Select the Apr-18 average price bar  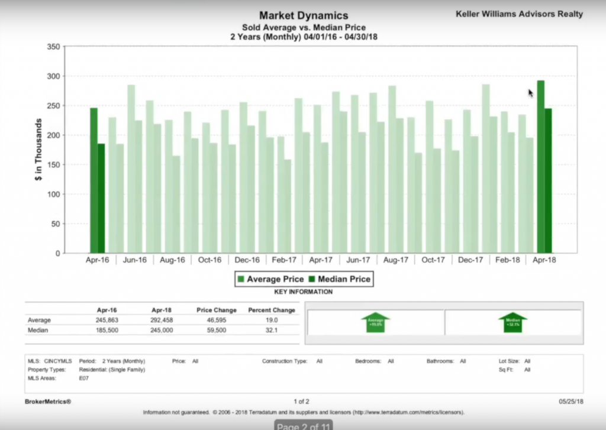click(541, 167)
